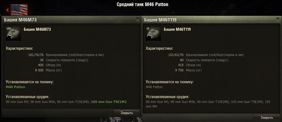Close the Башня M46M73 window via X

tap(138, 19)
